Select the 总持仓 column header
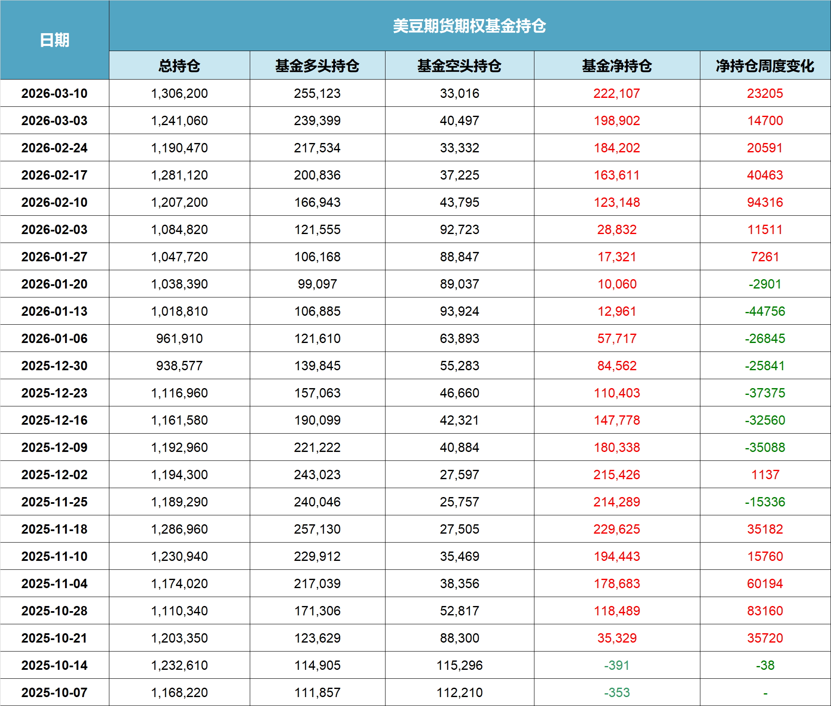Viewport: 831px width, 706px height. point(179,66)
